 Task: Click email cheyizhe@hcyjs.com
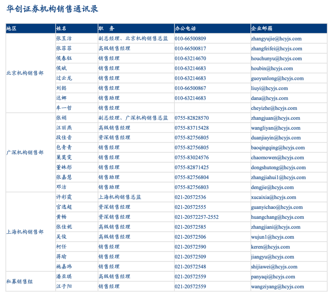pos(274,109)
